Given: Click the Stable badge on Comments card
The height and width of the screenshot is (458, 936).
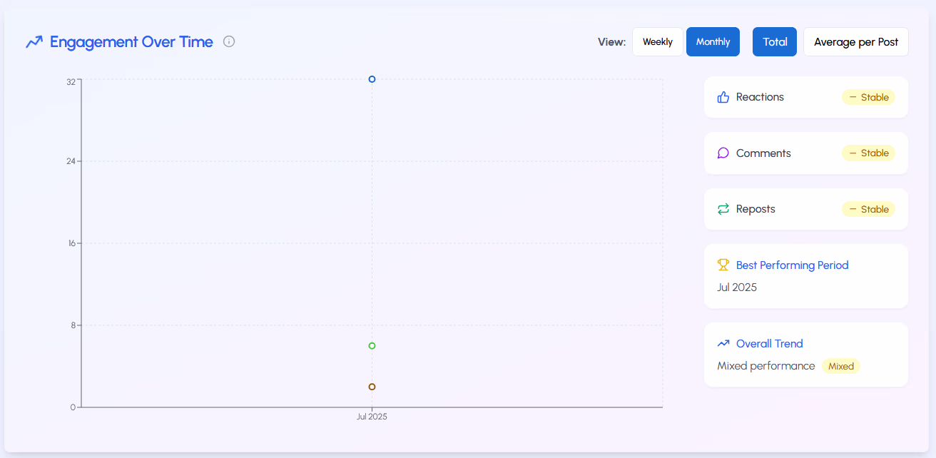Looking at the screenshot, I should click(868, 153).
